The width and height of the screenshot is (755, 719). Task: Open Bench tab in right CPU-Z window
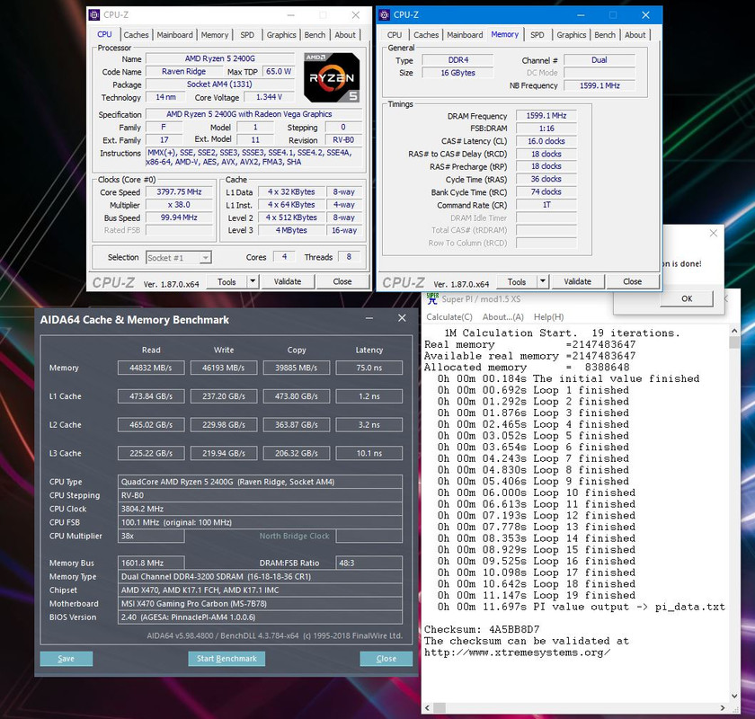tap(604, 35)
